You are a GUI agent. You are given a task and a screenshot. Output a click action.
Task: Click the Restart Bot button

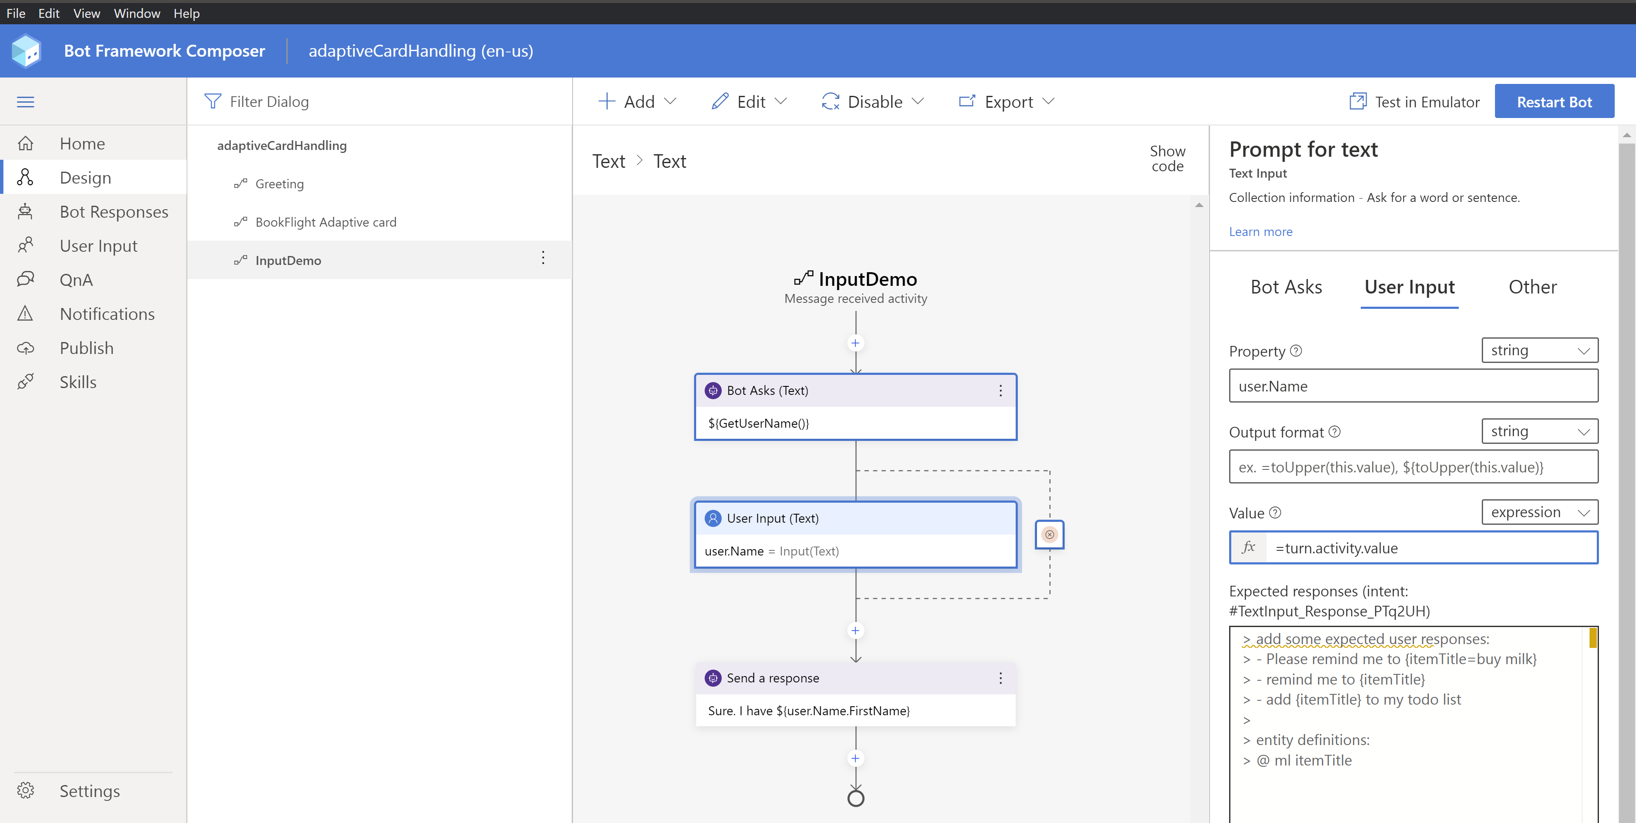(x=1554, y=102)
